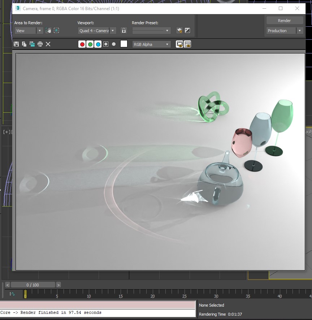Image resolution: width=312 pixels, height=320 pixels.
Task: Lock the render to Quad 4 viewport
Action: (x=124, y=31)
